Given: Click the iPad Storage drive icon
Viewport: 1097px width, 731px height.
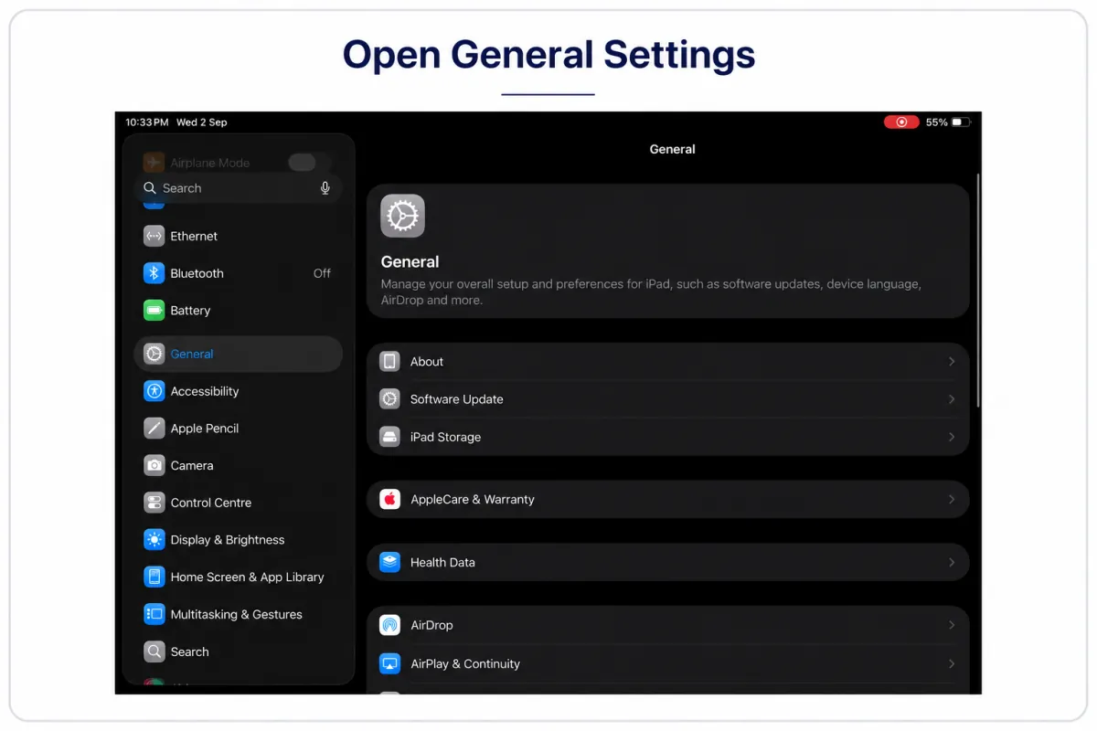Looking at the screenshot, I should (390, 437).
